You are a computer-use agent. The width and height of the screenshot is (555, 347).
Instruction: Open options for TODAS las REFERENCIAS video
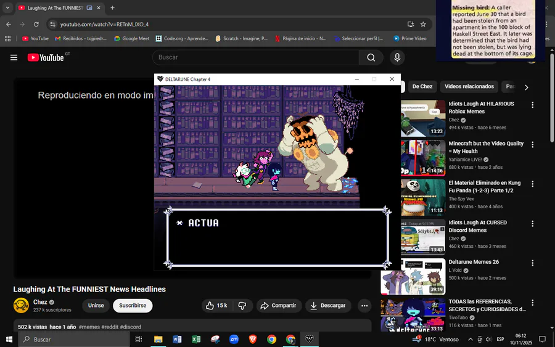click(x=532, y=303)
